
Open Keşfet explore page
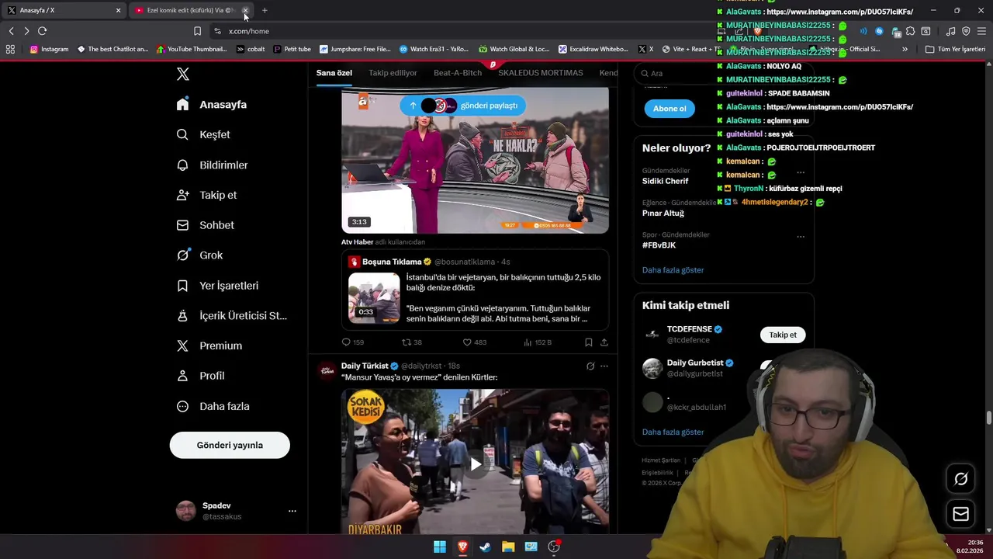(203, 134)
